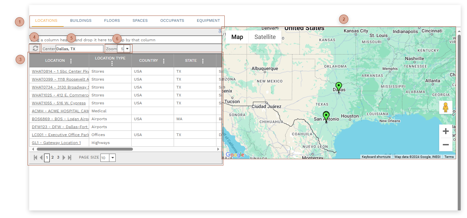This screenshot has height=218, width=467.
Task: Expand the Zoom level dropdown
Action: 127,49
